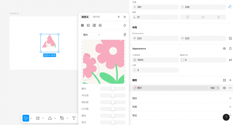
Task: Choose the video fill type icon
Action: click(100, 25)
